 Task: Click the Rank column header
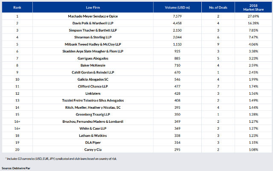[x=17, y=8]
